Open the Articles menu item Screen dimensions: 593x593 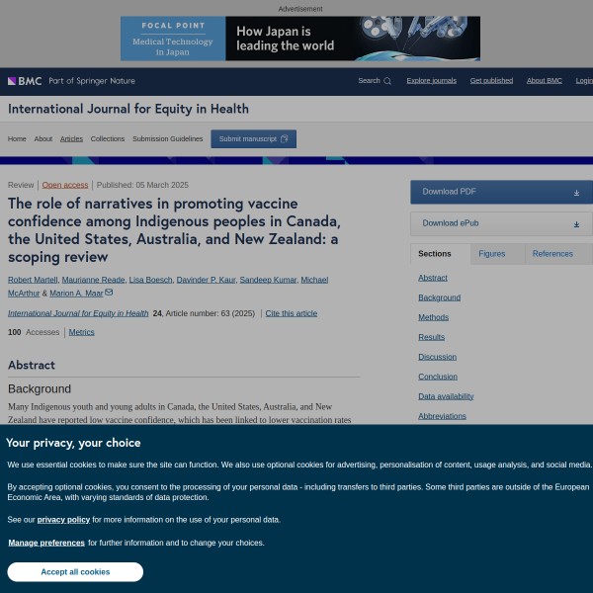click(x=71, y=139)
